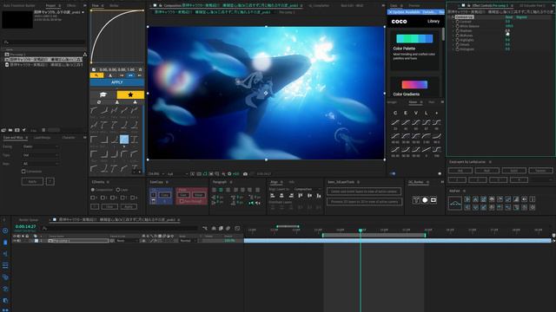Viewport: 556px width, 312px height.
Task: Open the Keys dropdown set to All
Action: click(40, 164)
